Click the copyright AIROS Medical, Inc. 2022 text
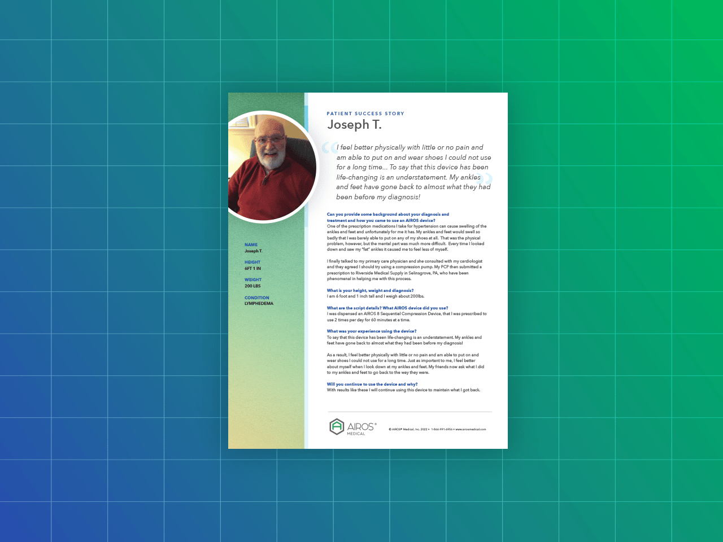 (408, 430)
